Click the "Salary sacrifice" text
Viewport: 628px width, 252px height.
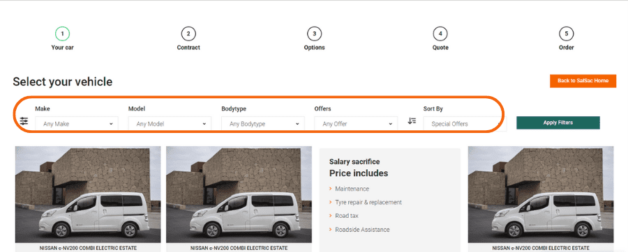(354, 162)
